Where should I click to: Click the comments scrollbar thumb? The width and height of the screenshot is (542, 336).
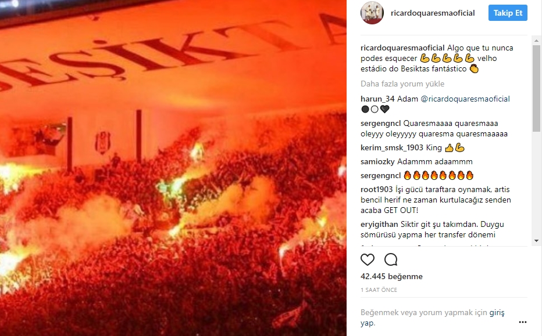point(536,88)
